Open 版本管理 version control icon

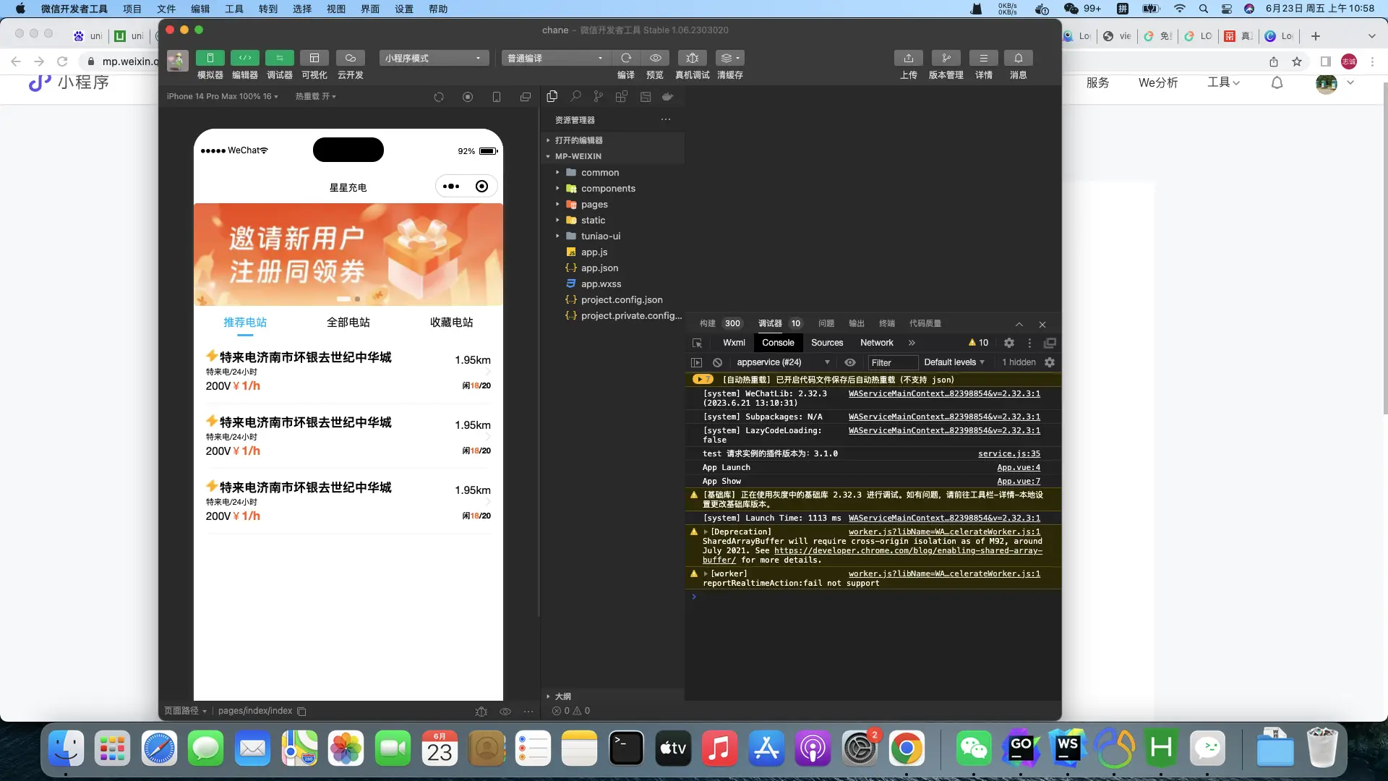[946, 58]
